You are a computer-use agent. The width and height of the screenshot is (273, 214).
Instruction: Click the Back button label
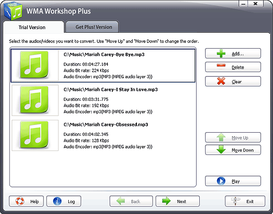click(x=136, y=201)
